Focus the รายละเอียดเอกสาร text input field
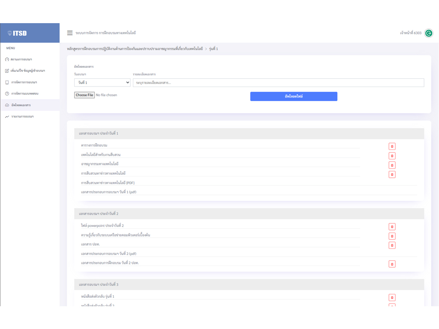This screenshot has width=439, height=329. [278, 83]
